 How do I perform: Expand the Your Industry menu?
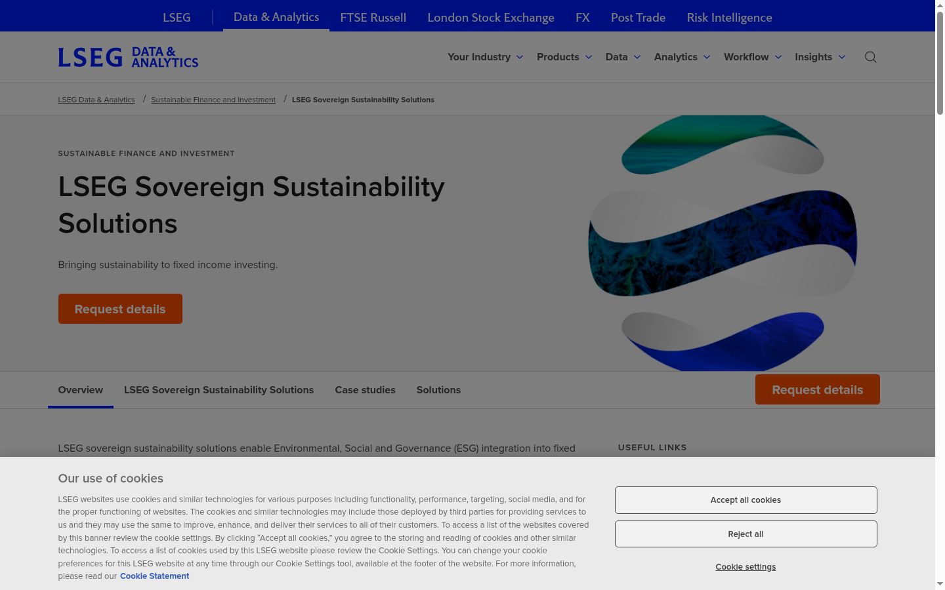[486, 57]
